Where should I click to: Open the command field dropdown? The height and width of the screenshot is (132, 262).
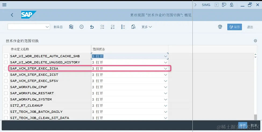point(47,27)
